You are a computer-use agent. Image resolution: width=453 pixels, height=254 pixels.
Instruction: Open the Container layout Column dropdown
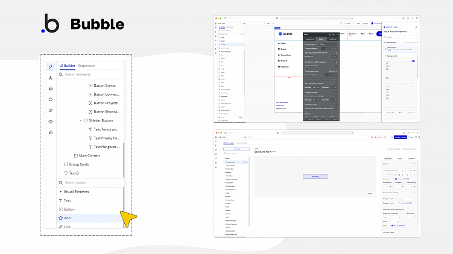pos(328,44)
